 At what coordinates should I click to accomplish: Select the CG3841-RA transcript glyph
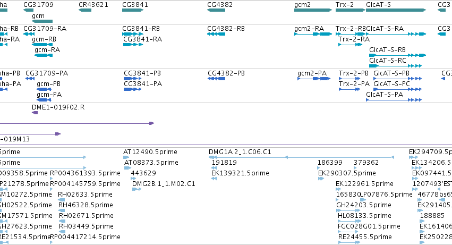point(133,45)
